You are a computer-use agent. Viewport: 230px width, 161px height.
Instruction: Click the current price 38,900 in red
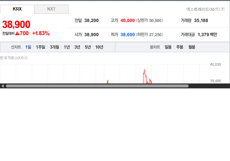pos(16,24)
